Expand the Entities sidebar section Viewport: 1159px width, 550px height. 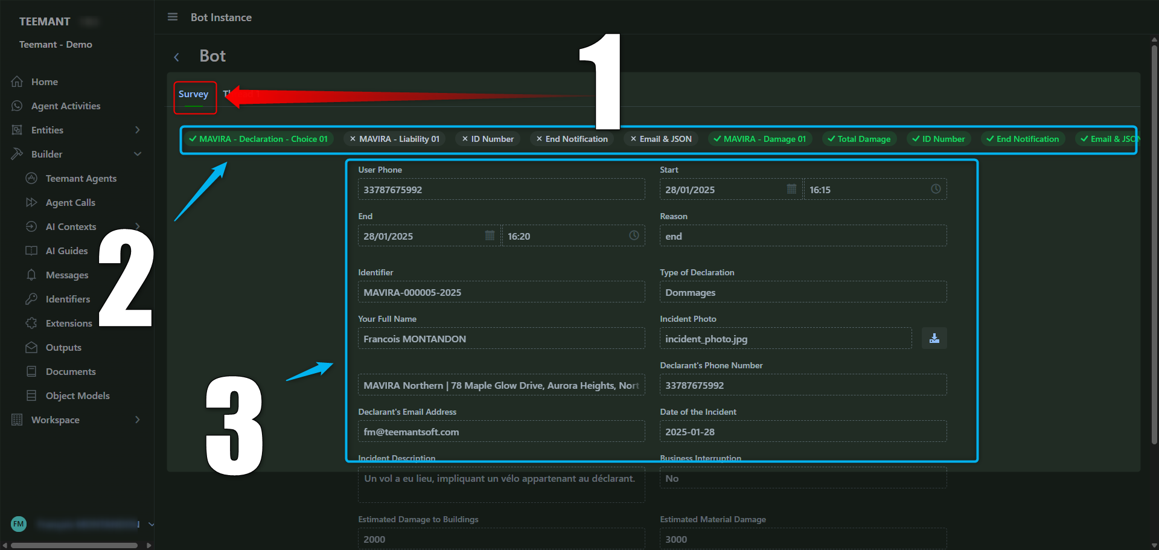click(137, 130)
